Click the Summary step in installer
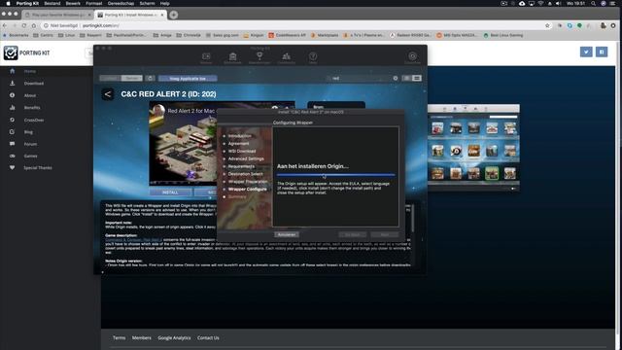Screen dimensions: 622x350 tap(237, 196)
